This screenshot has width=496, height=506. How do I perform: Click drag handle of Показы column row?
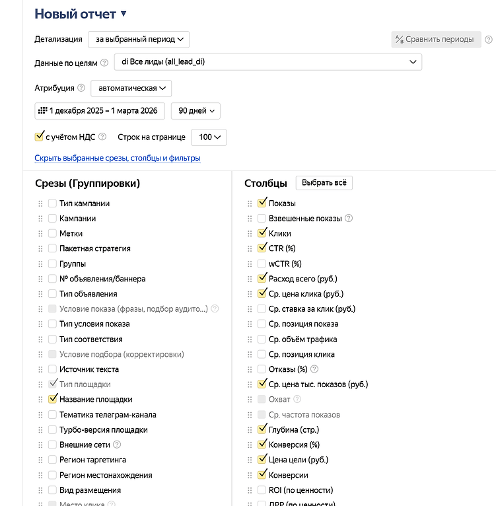click(x=250, y=203)
